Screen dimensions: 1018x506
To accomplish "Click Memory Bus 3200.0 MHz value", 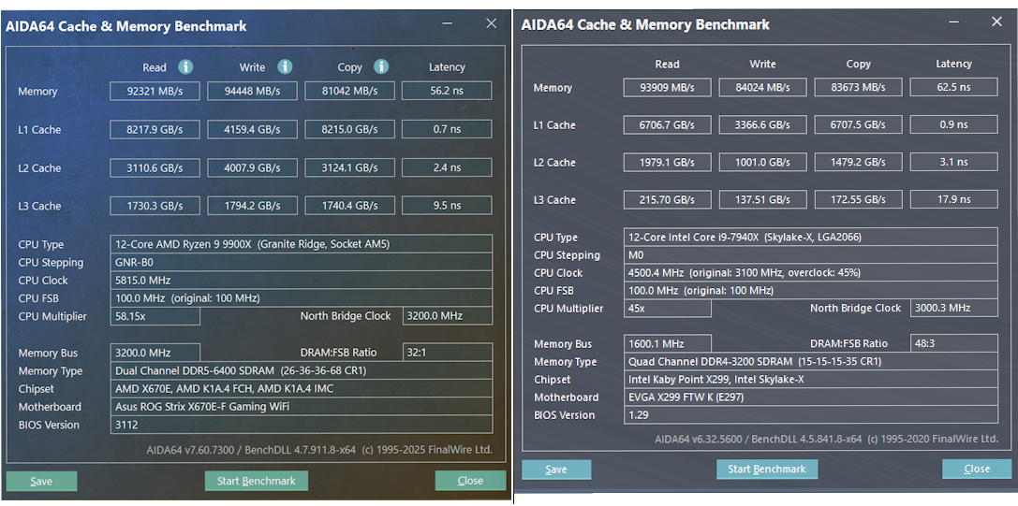I will pyautogui.click(x=155, y=353).
